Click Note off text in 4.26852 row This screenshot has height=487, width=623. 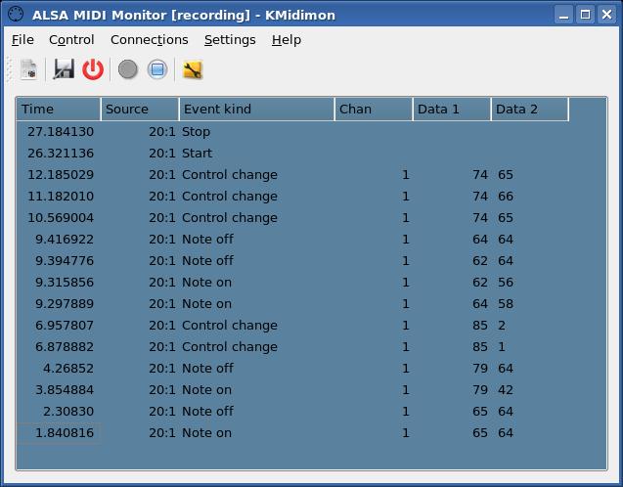point(207,368)
